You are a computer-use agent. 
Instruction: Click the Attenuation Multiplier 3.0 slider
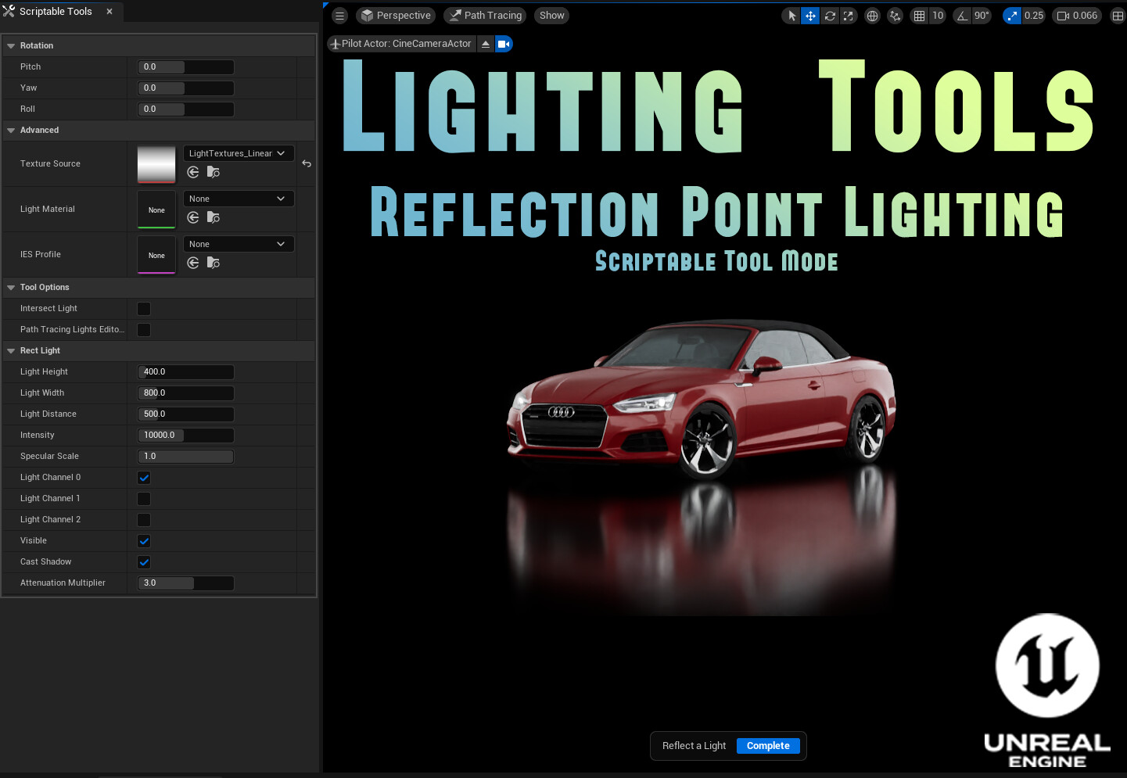tap(185, 583)
